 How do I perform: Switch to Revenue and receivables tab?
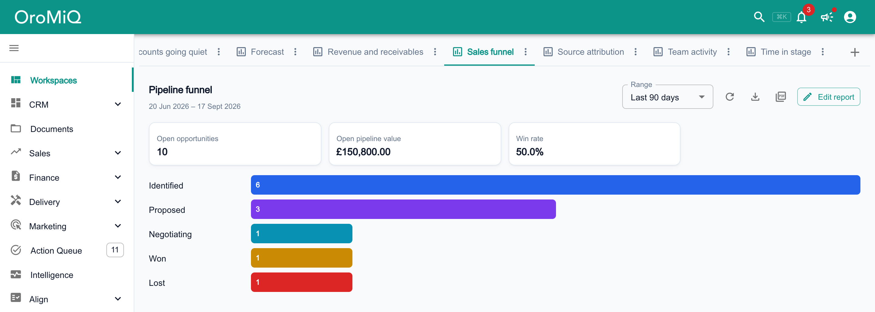pos(368,52)
